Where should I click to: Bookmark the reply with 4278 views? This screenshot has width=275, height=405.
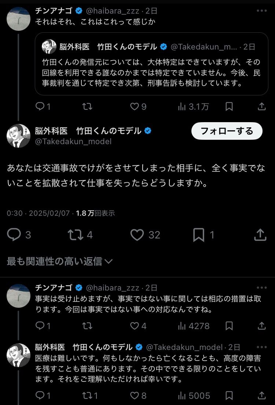click(229, 326)
